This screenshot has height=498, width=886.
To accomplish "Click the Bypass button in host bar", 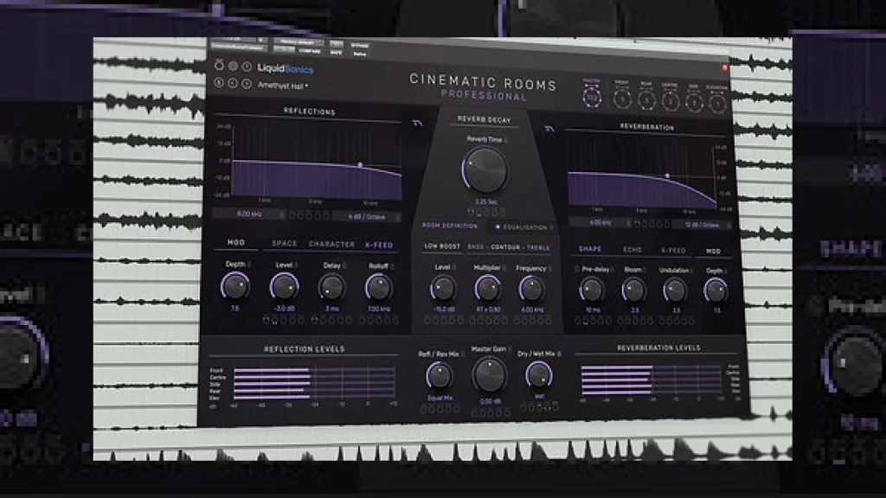I will point(359,46).
